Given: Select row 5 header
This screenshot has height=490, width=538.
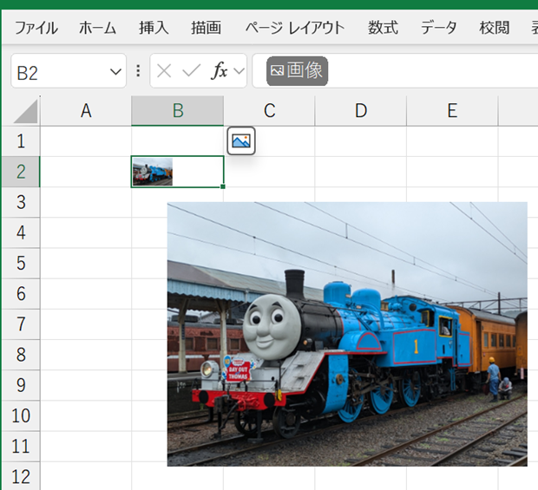Looking at the screenshot, I should 21,264.
